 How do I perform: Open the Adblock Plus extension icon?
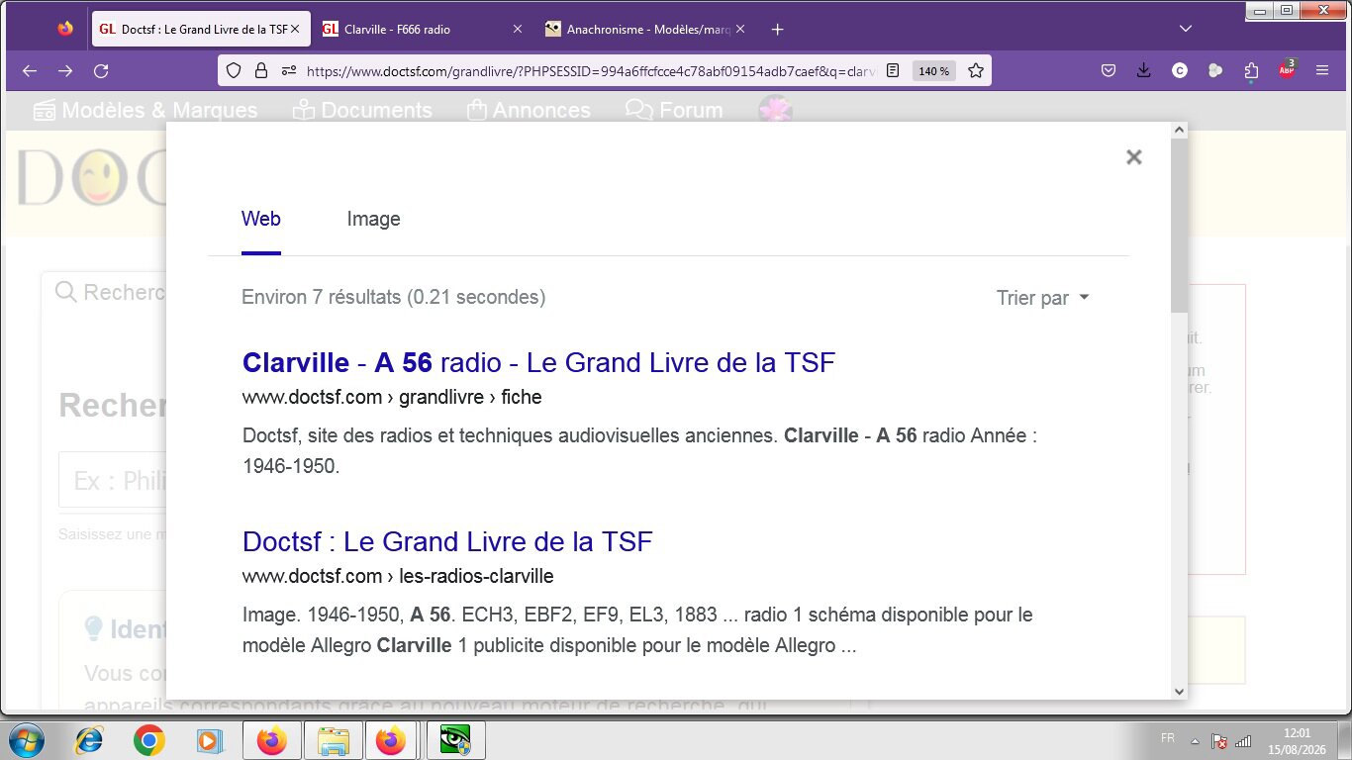1287,69
